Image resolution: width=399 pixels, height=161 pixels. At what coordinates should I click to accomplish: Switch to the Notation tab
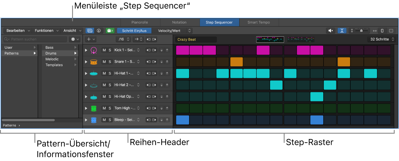click(x=179, y=22)
